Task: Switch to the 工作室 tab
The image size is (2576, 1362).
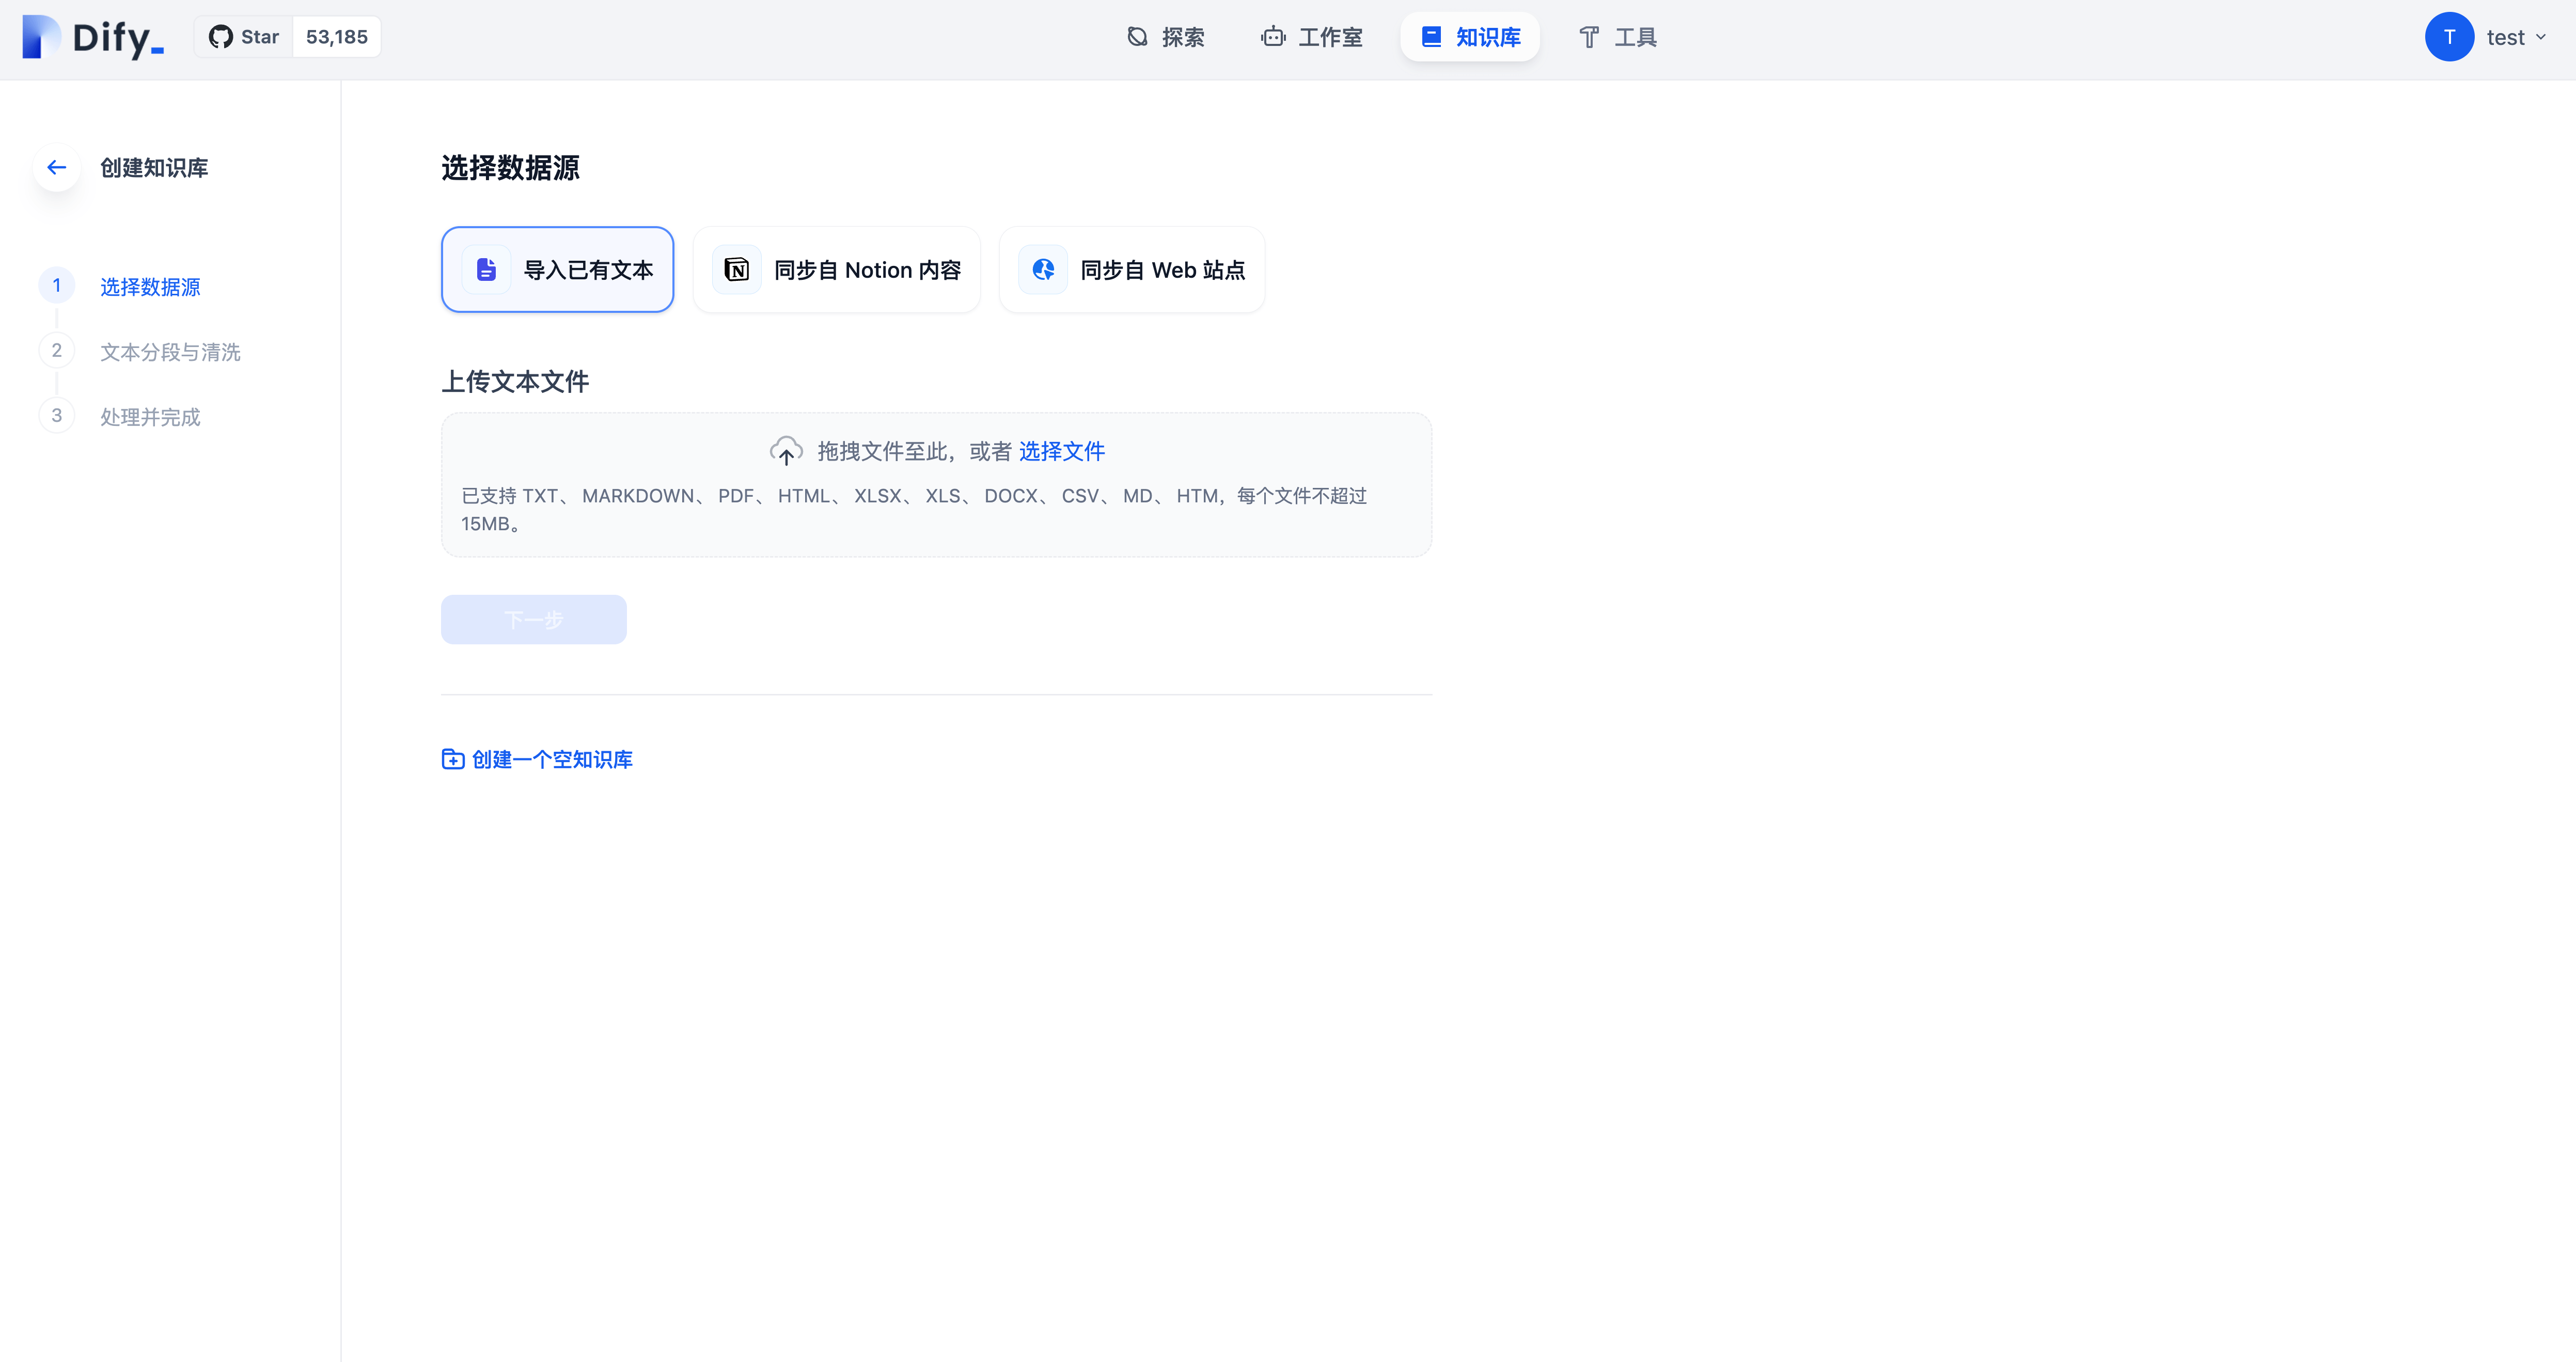Action: (1312, 37)
